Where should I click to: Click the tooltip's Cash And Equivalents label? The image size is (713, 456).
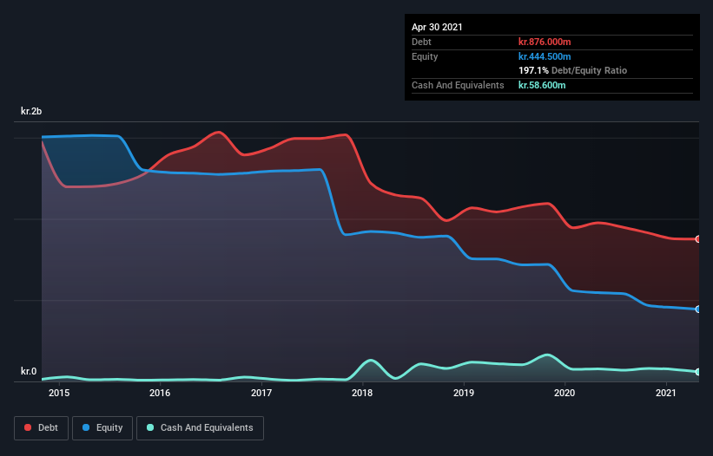tap(458, 85)
